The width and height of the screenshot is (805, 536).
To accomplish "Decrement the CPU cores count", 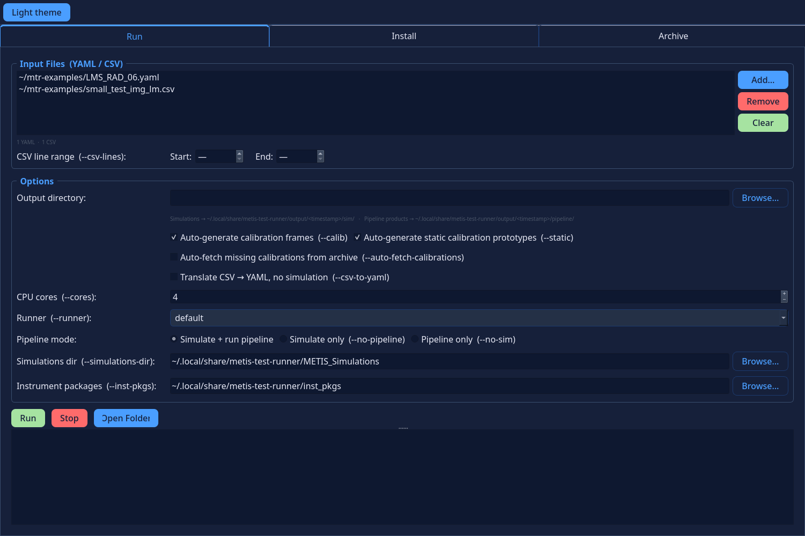I will [x=784, y=300].
